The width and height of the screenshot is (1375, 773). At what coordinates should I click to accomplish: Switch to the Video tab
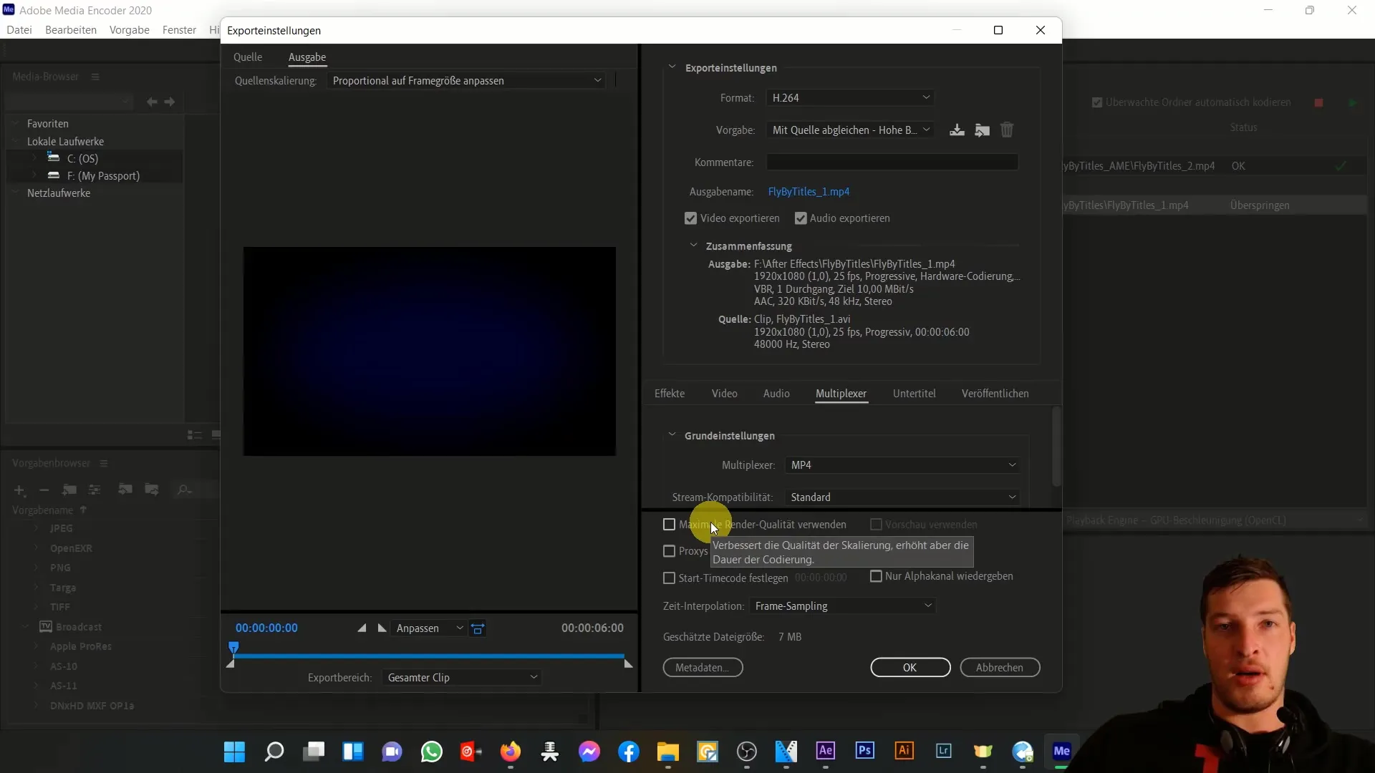(x=725, y=394)
